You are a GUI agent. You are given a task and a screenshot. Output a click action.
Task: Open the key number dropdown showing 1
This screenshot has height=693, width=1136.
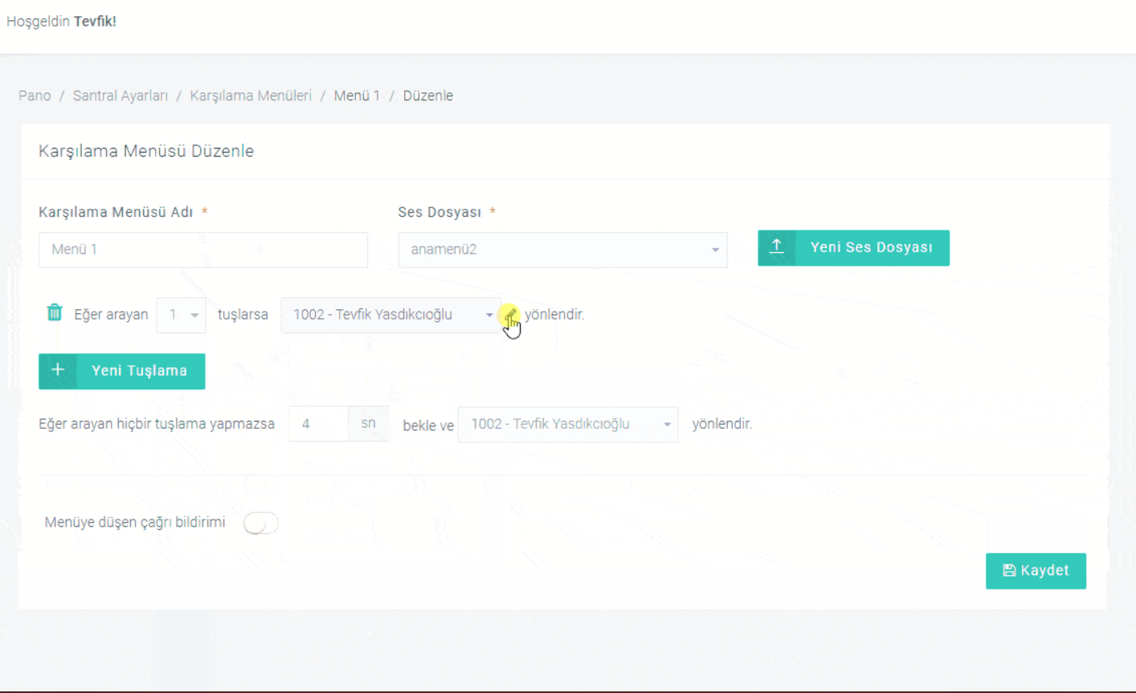pos(182,315)
